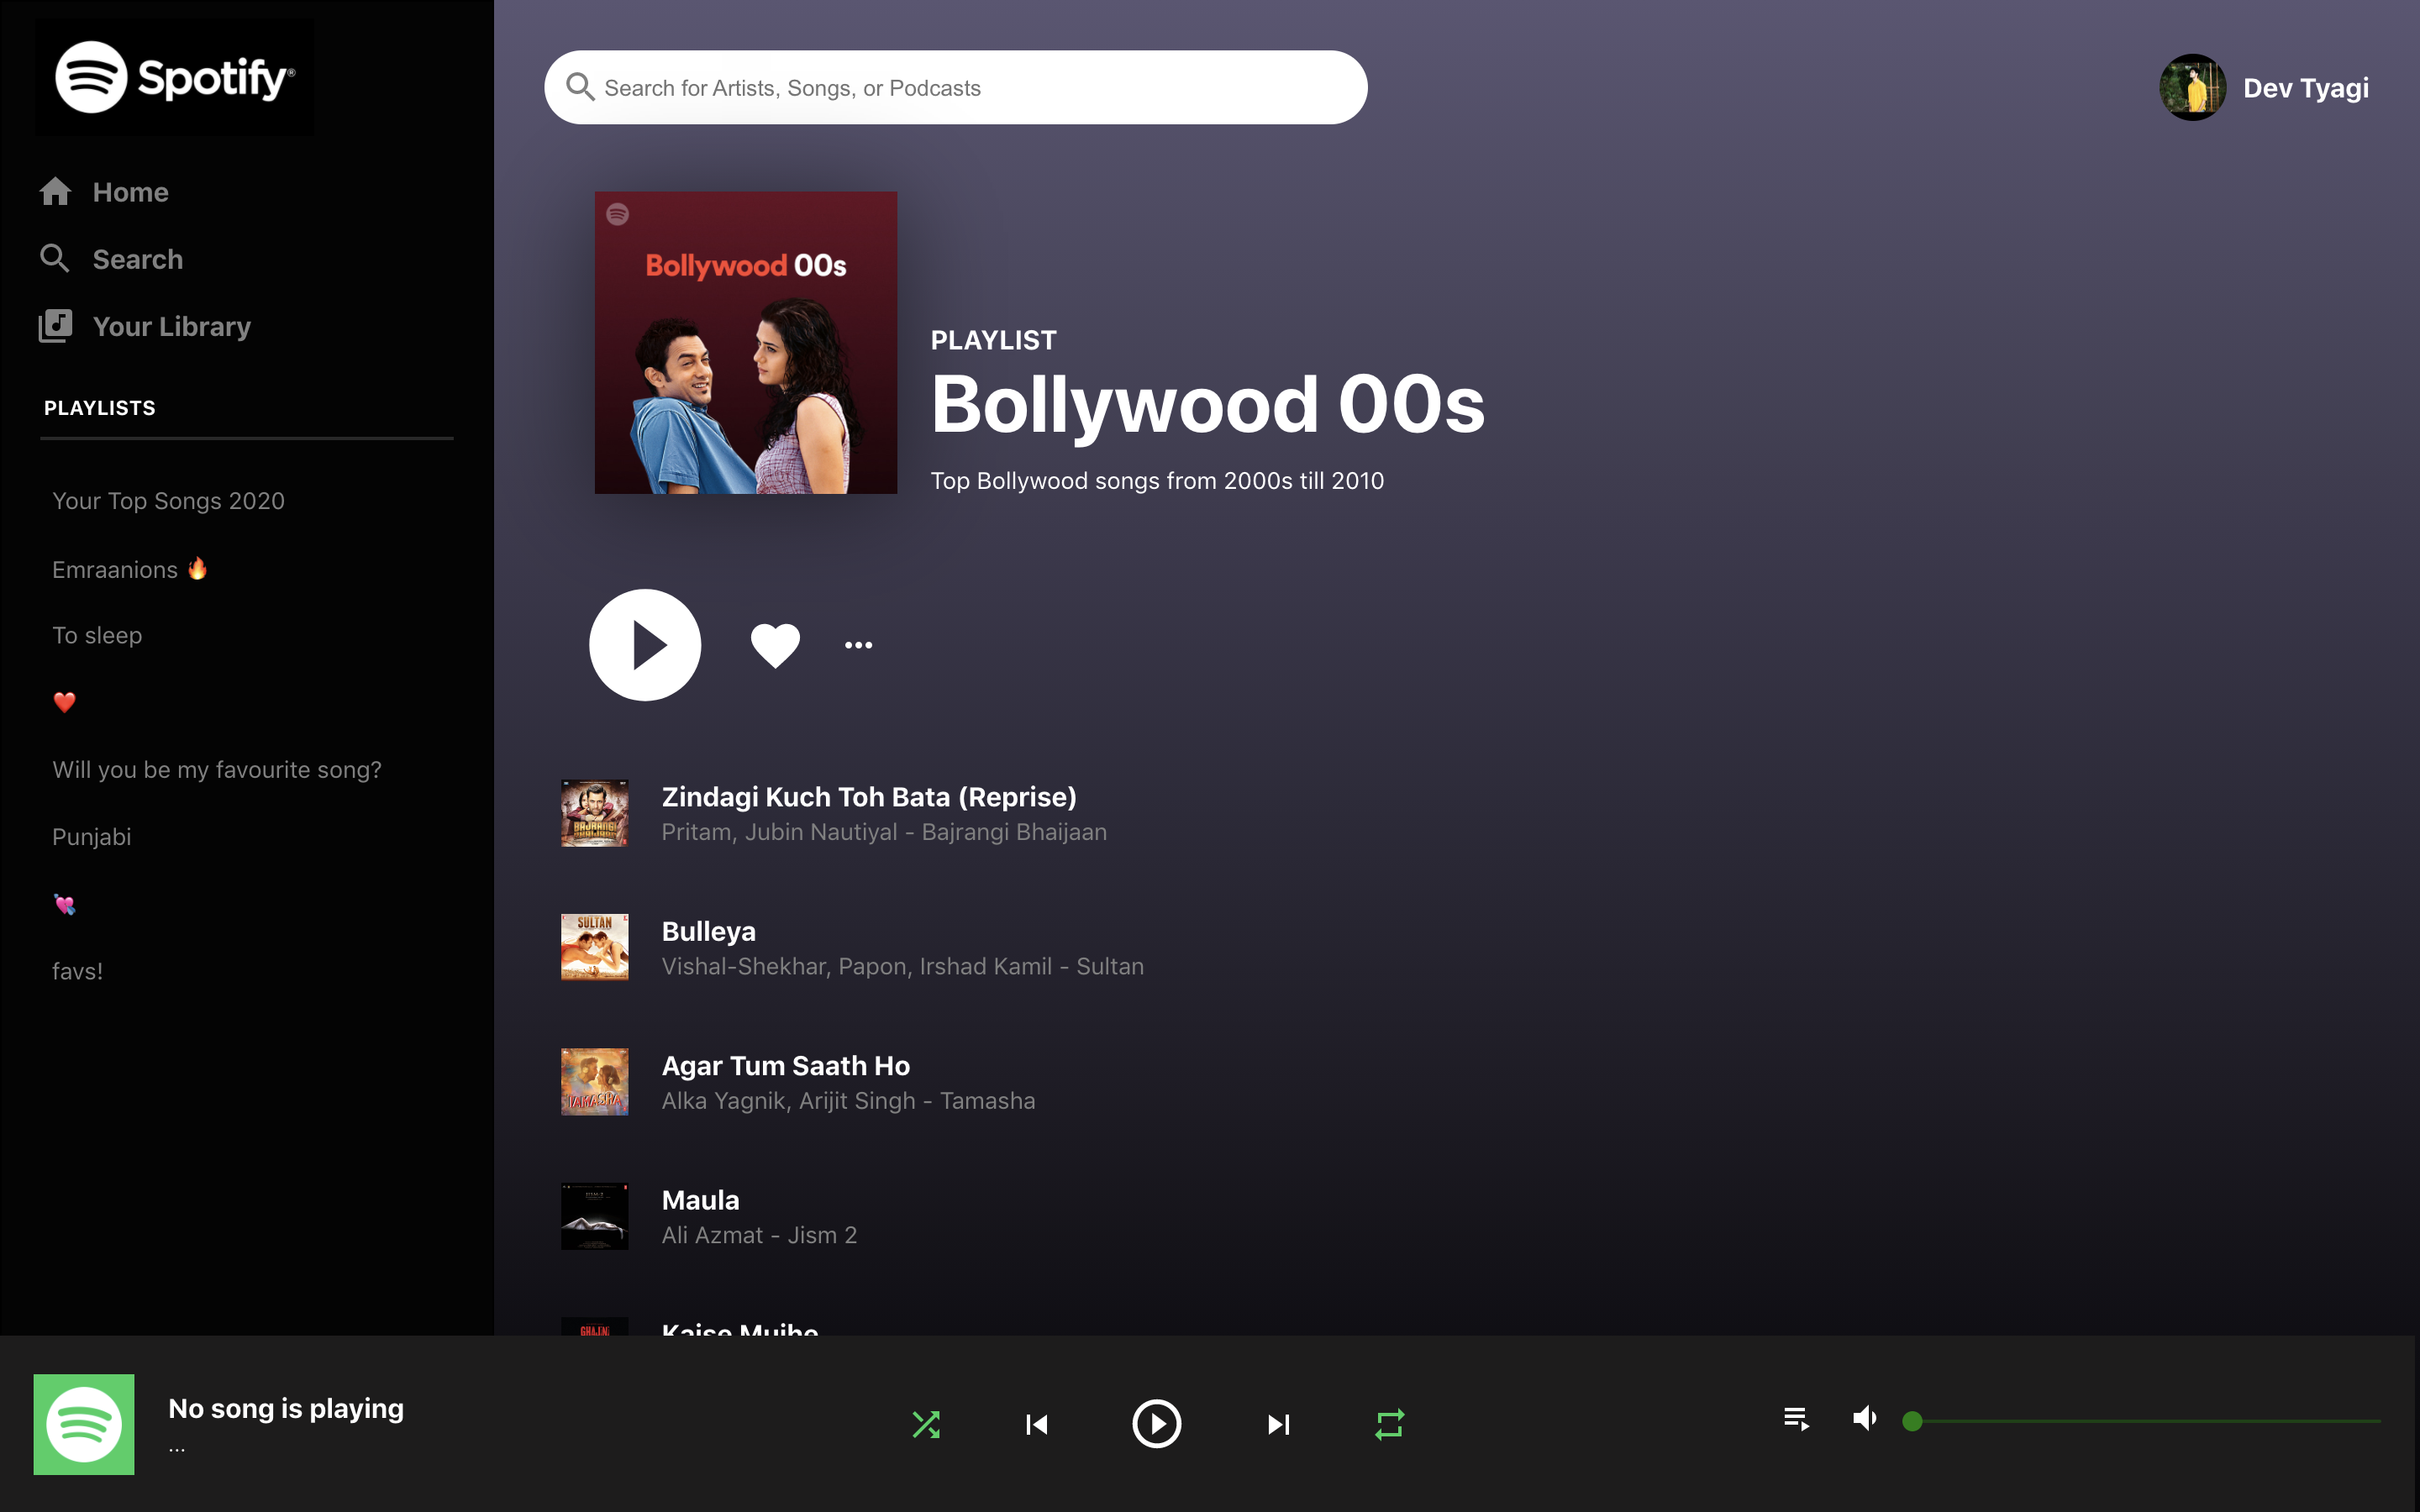Open Your Library icon

55,326
